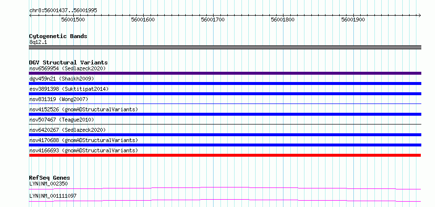Viewport: 435px width, 207px height.
Task: Click variant label nsv831319 (Wong2007)
Action: click(59, 99)
